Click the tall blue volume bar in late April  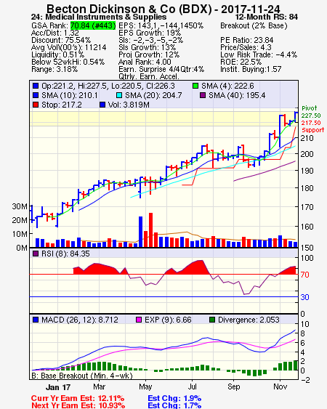[x=140, y=232]
